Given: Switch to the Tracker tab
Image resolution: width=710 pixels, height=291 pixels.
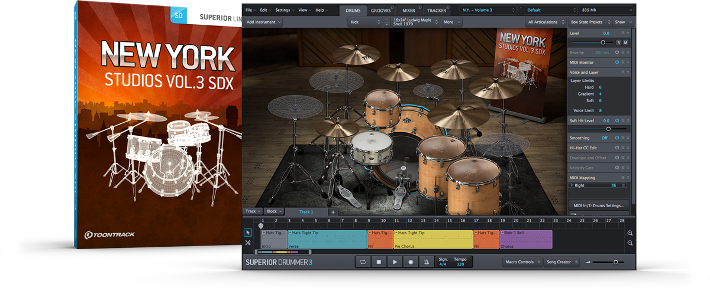Looking at the screenshot, I should pos(437,10).
